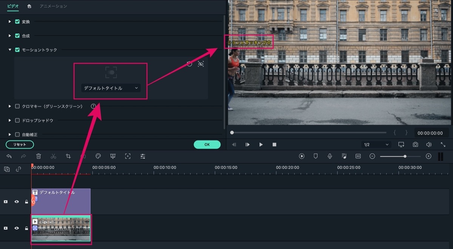Open the デフォルトタイトル dropdown
The height and width of the screenshot is (249, 453).
pyautogui.click(x=111, y=88)
